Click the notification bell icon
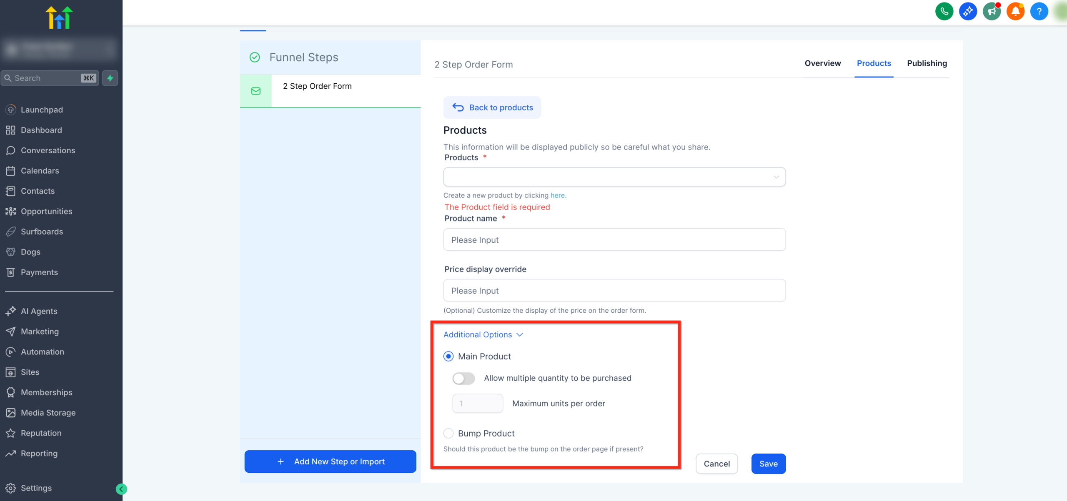Viewport: 1067px width, 501px height. (x=1015, y=11)
